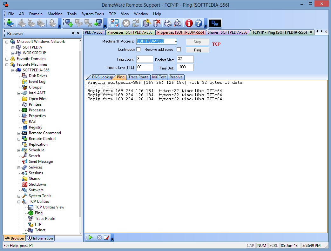Open Telnet under TCP Utilities
The width and height of the screenshot is (331, 251).
coord(40,230)
